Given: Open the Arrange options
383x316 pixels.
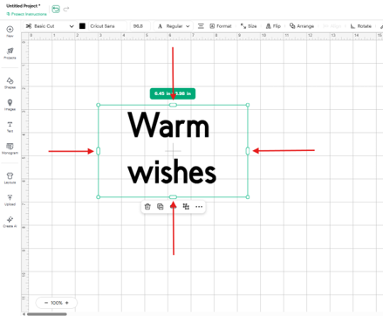Looking at the screenshot, I should 302,26.
